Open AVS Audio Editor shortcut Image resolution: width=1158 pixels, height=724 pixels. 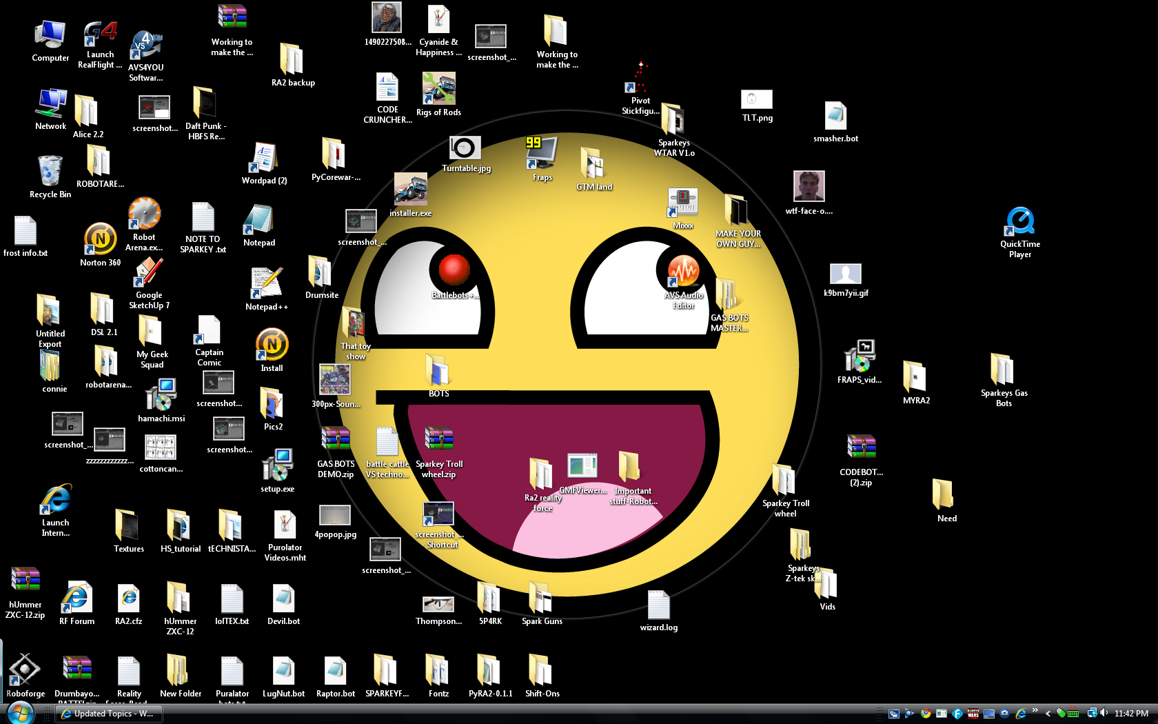tap(683, 283)
